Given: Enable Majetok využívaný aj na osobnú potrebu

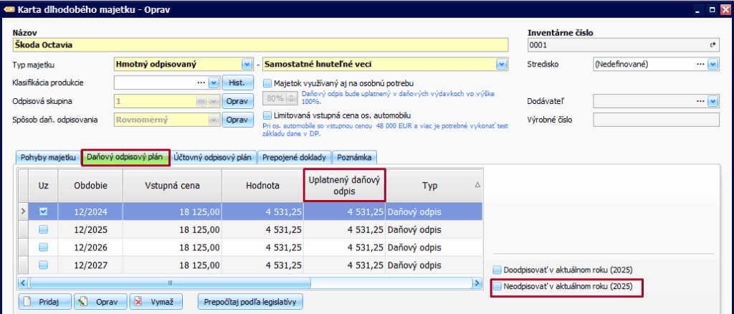Looking at the screenshot, I should click(x=268, y=82).
